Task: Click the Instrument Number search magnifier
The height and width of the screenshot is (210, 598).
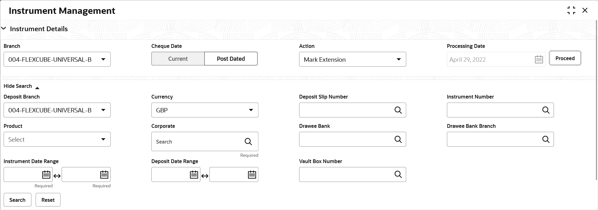Action: click(545, 110)
